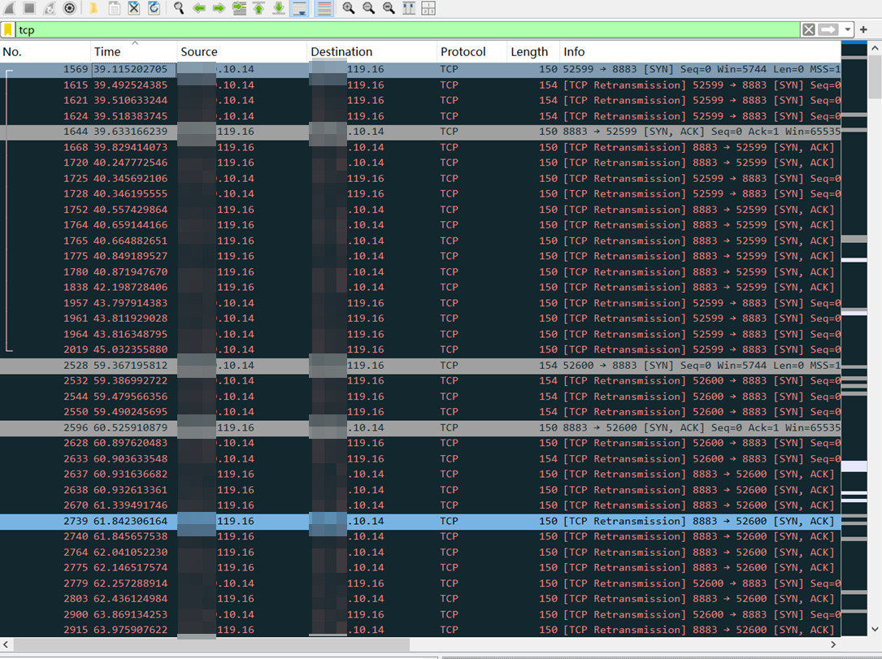The height and width of the screenshot is (659, 882).
Task: Open the filter bookmarks menu
Action: 7,30
